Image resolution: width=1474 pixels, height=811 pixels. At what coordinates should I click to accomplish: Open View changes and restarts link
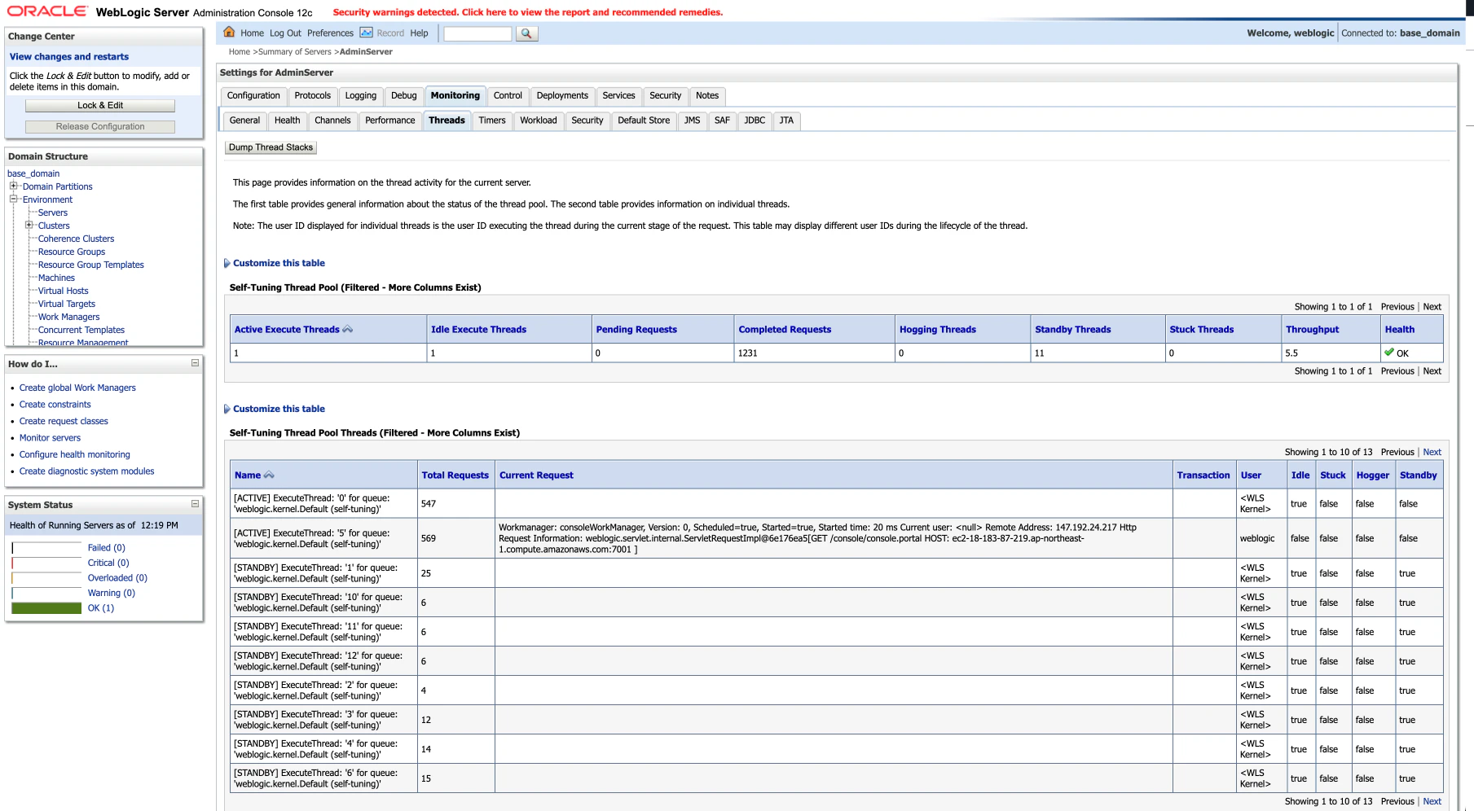point(69,57)
